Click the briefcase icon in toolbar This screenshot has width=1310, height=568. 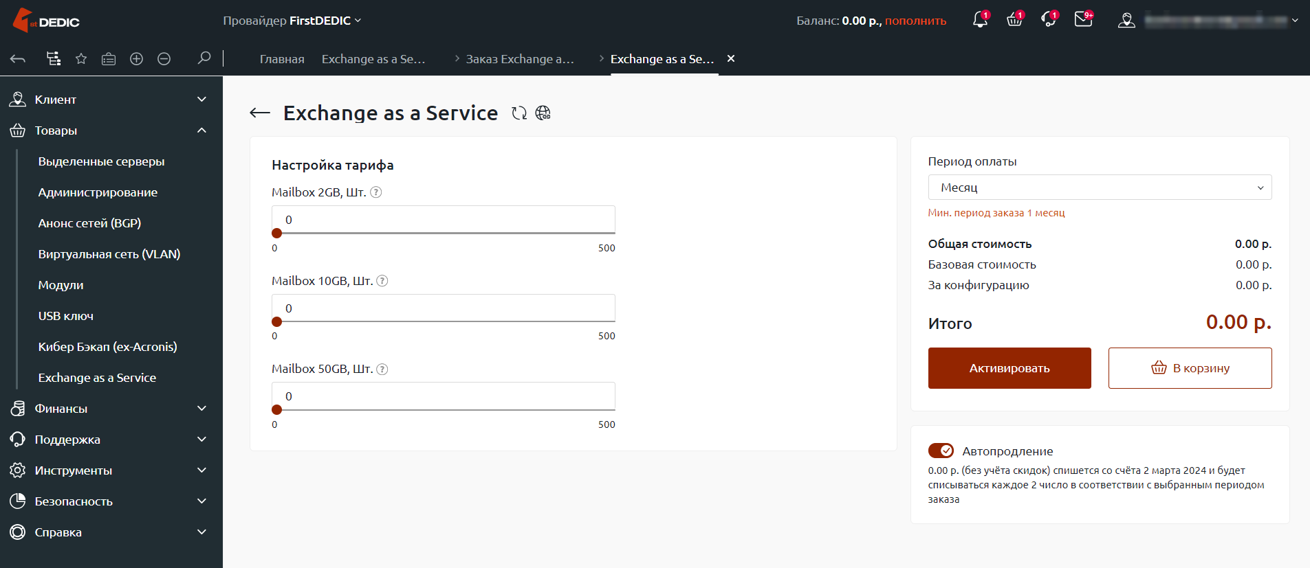109,59
